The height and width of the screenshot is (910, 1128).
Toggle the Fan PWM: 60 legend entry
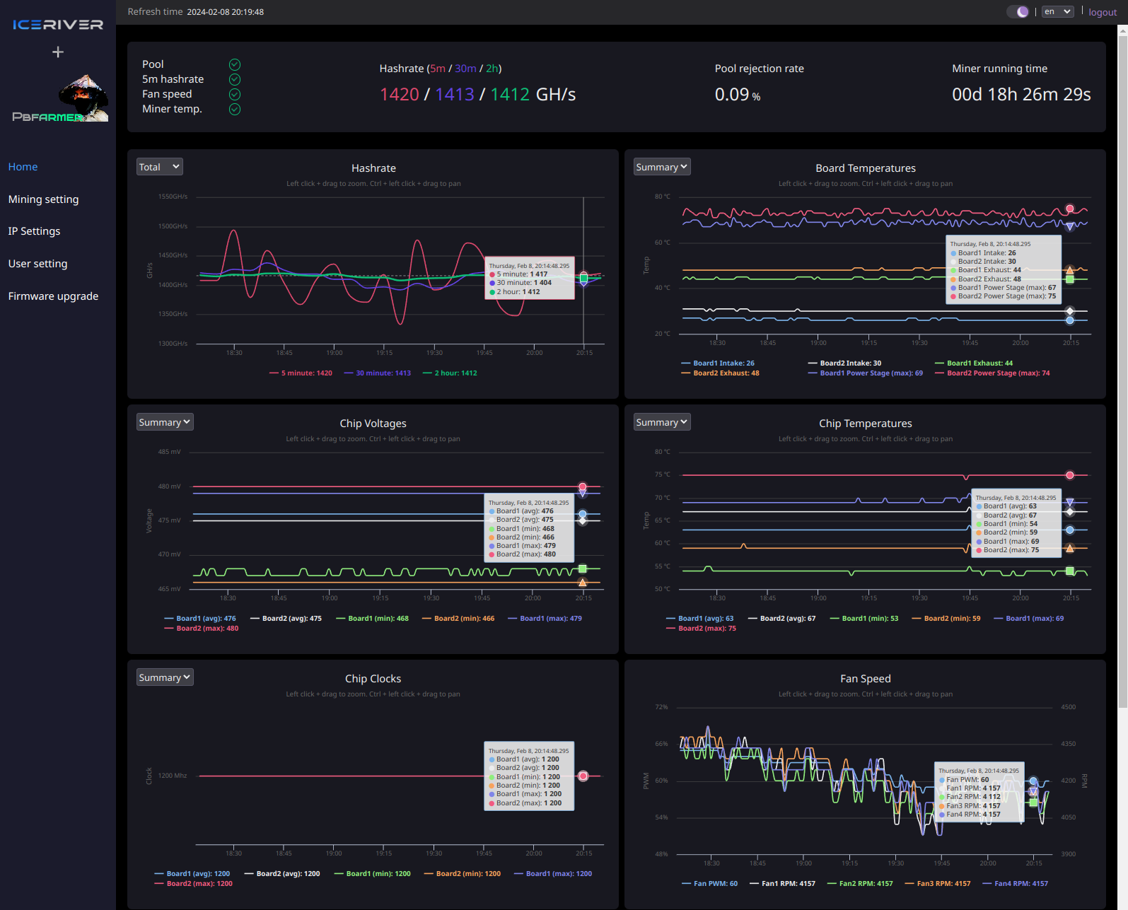pyautogui.click(x=710, y=884)
